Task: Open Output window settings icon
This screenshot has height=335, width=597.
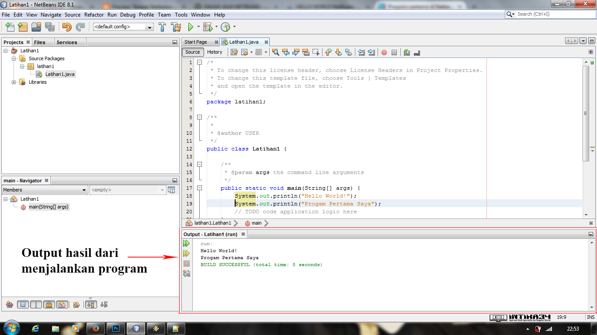Action: (187, 273)
